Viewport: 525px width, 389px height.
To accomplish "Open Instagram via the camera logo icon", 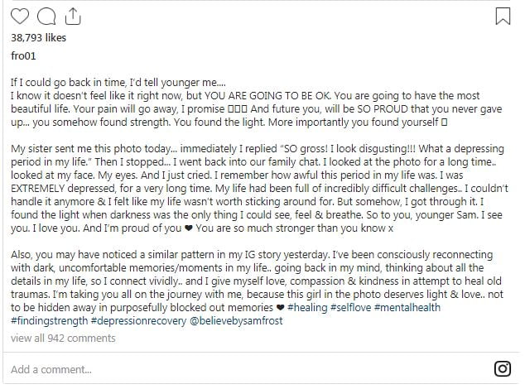I will tap(503, 368).
